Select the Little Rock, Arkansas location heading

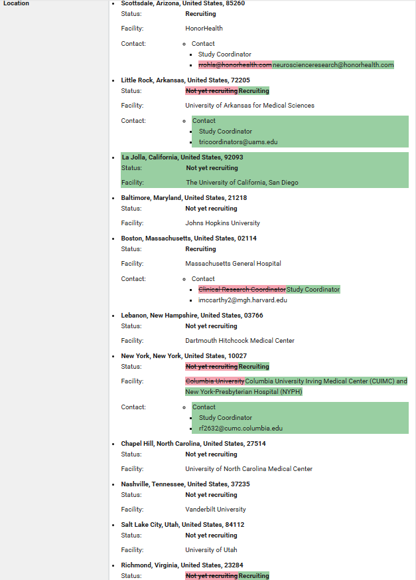186,80
